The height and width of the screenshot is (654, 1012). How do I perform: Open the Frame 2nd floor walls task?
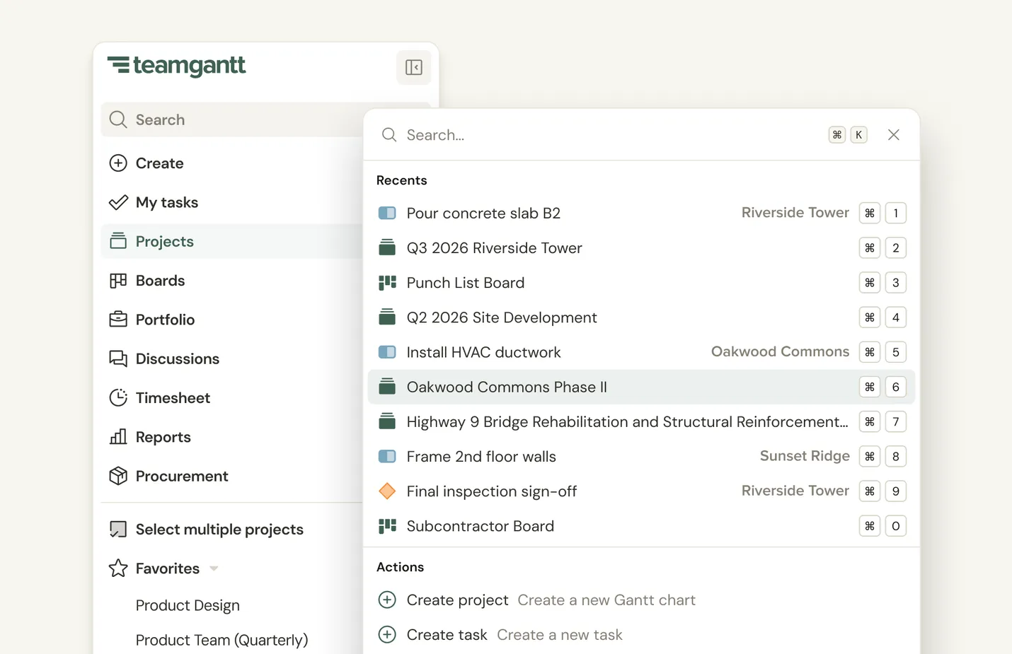(x=641, y=456)
